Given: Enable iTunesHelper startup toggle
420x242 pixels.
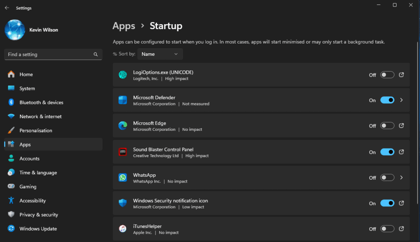Looking at the screenshot, I should click(x=387, y=228).
